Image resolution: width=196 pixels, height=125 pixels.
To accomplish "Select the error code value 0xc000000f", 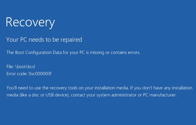I will (40, 74).
